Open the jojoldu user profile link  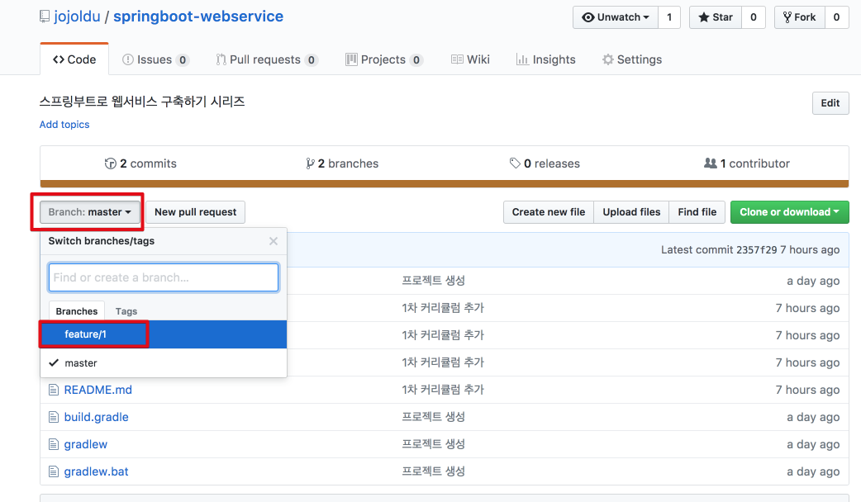(77, 17)
